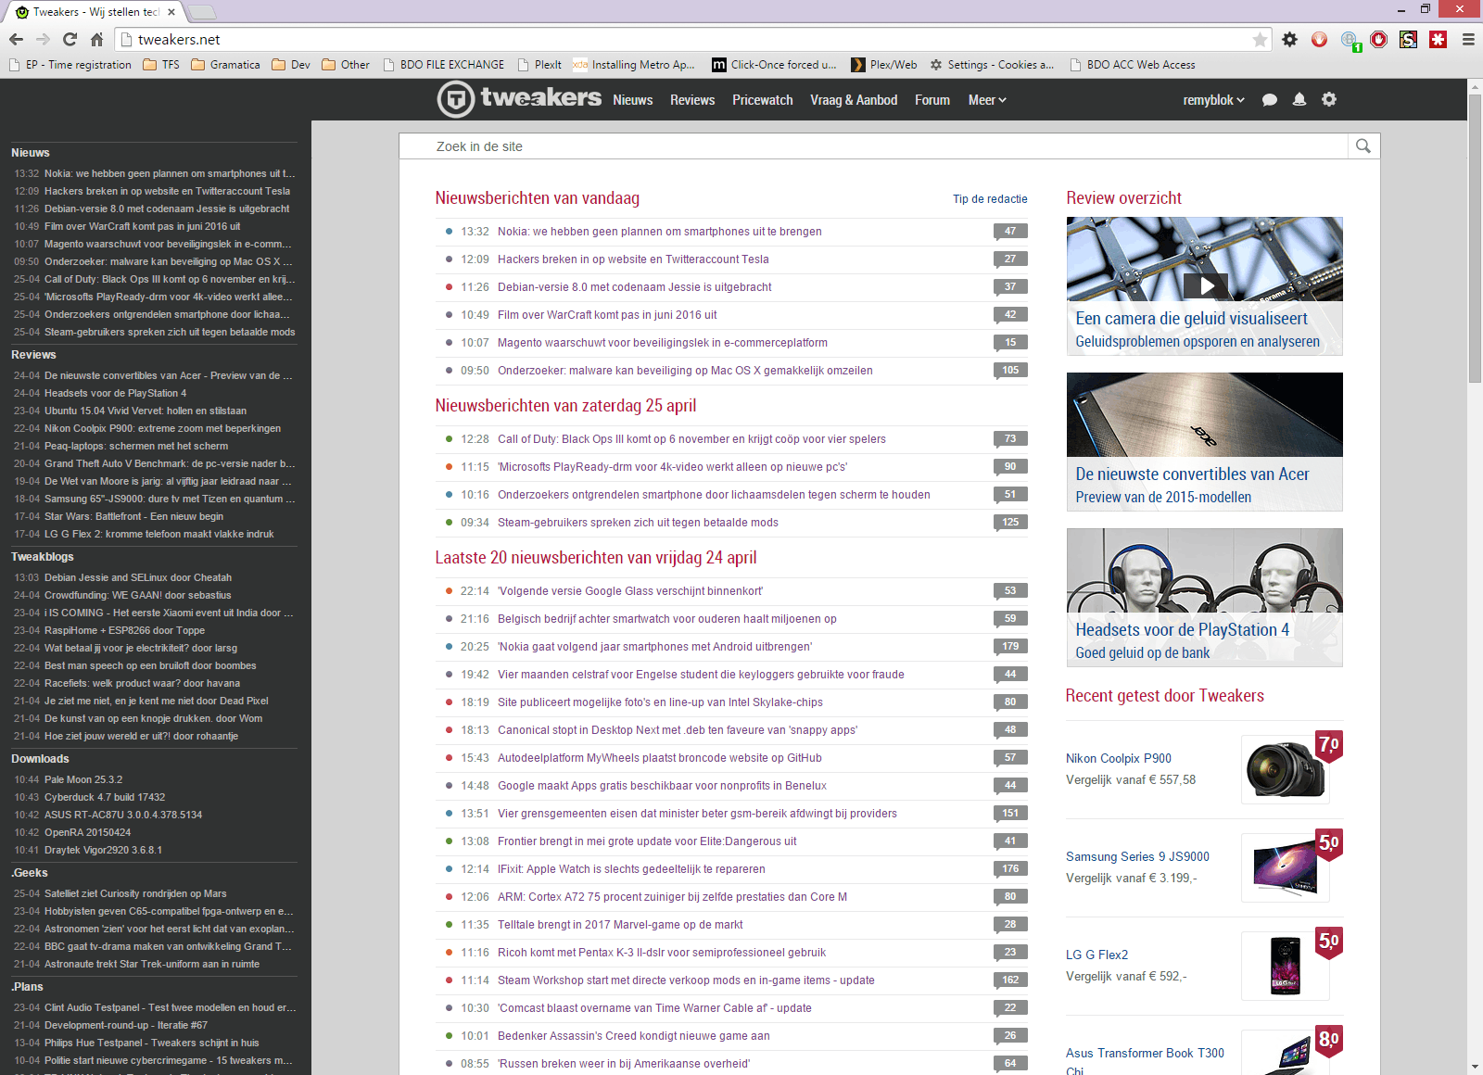This screenshot has height=1075, width=1483.
Task: Open the EP - Time registration bookmark
Action: (x=70, y=65)
